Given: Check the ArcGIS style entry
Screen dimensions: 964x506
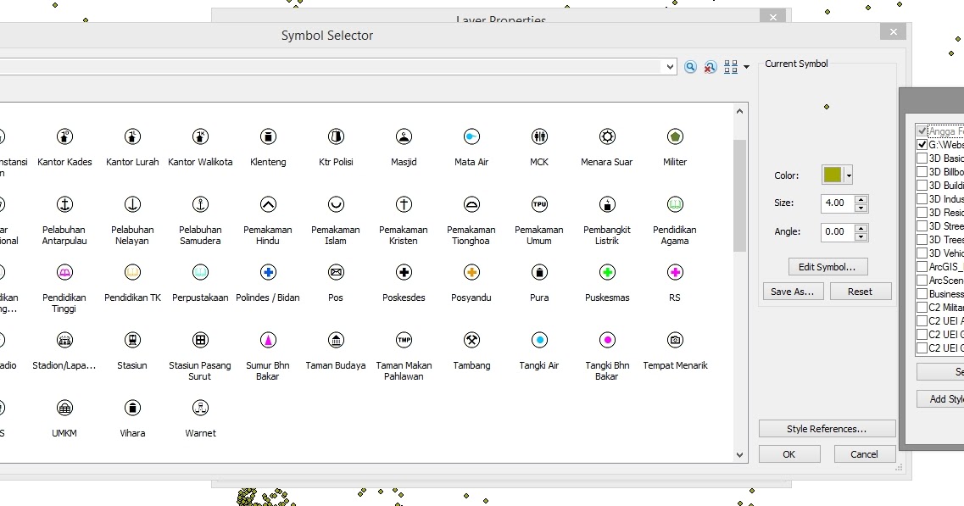Looking at the screenshot, I should click(924, 267).
